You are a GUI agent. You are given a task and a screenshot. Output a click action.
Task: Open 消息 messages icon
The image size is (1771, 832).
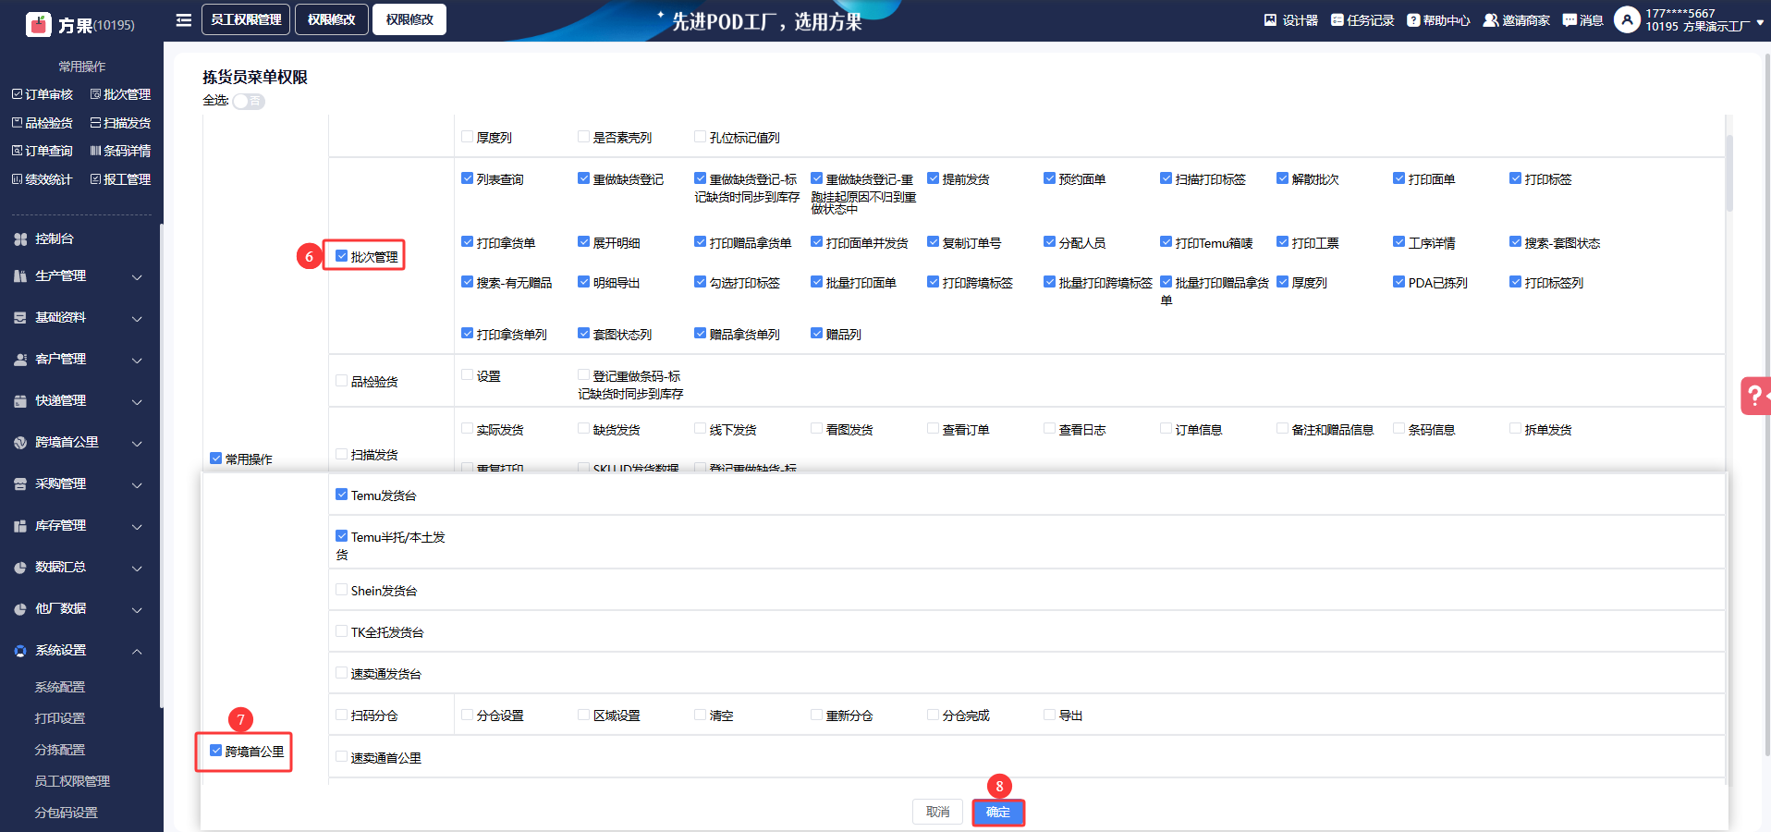(x=1569, y=20)
